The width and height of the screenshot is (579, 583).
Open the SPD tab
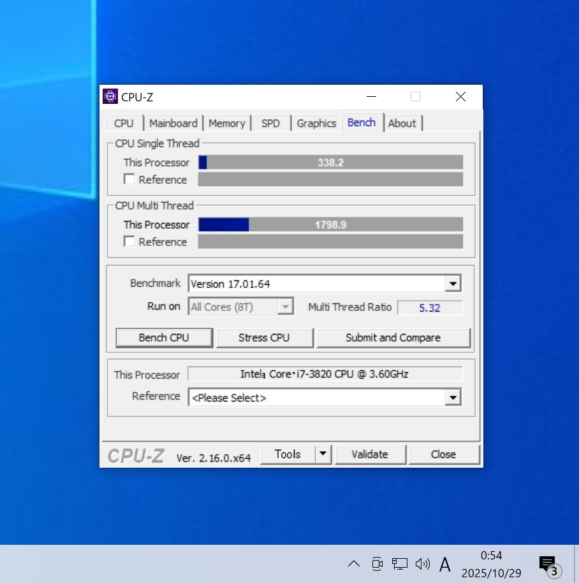[x=270, y=124]
